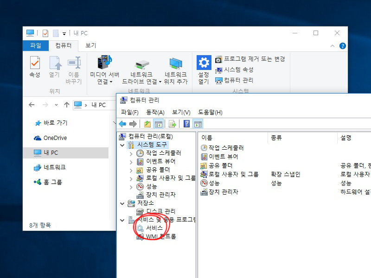Click the properties checkmark icon in title bar

coord(45,33)
